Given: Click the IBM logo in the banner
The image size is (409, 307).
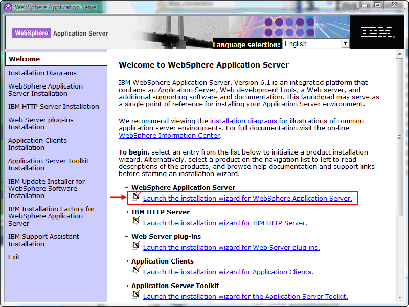Looking at the screenshot, I should 377,33.
